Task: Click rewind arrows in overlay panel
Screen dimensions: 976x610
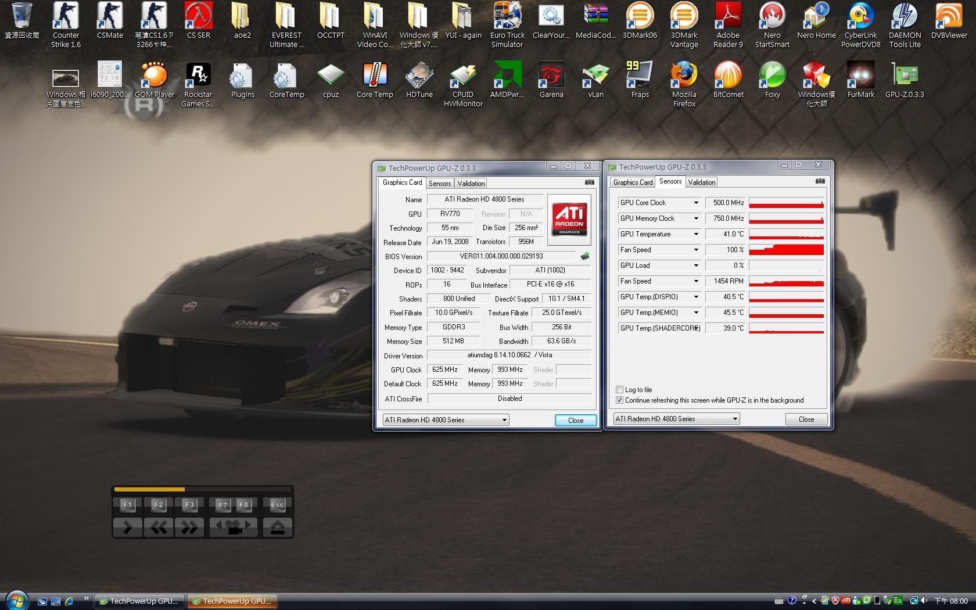Action: [159, 527]
